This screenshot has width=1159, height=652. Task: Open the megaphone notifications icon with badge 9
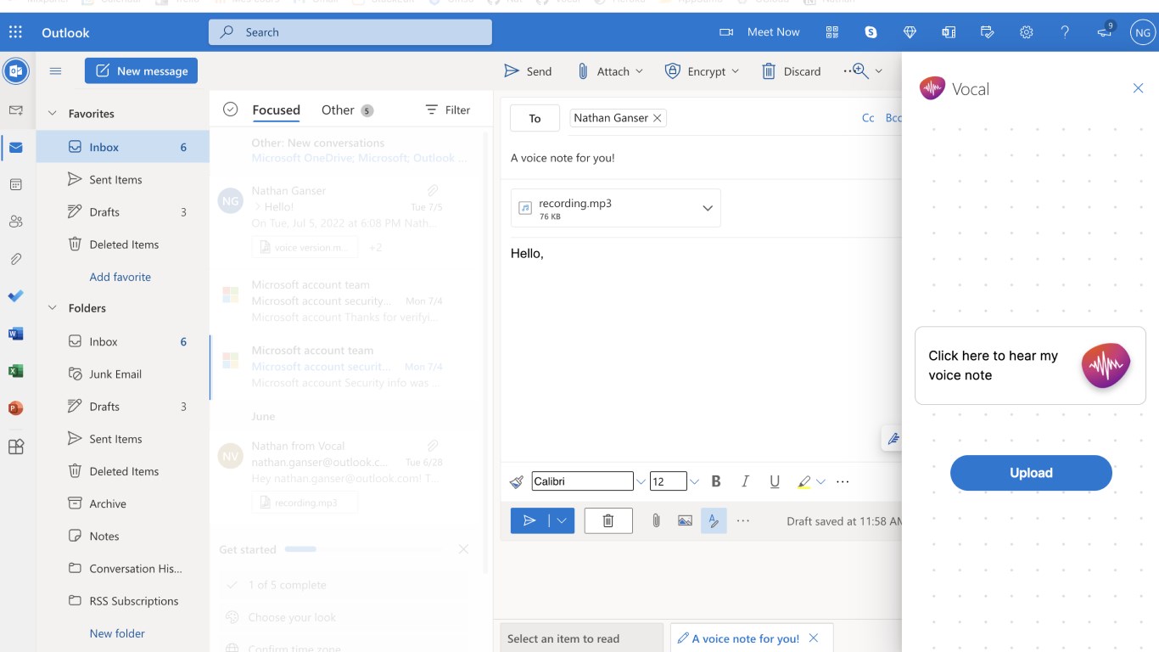click(x=1105, y=31)
